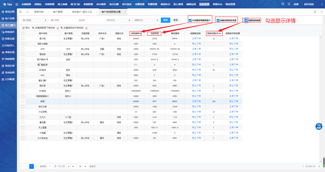Screen dimensions: 325x172
Task: Tick the select-all checkbox in table header
Action: click(x=23, y=33)
